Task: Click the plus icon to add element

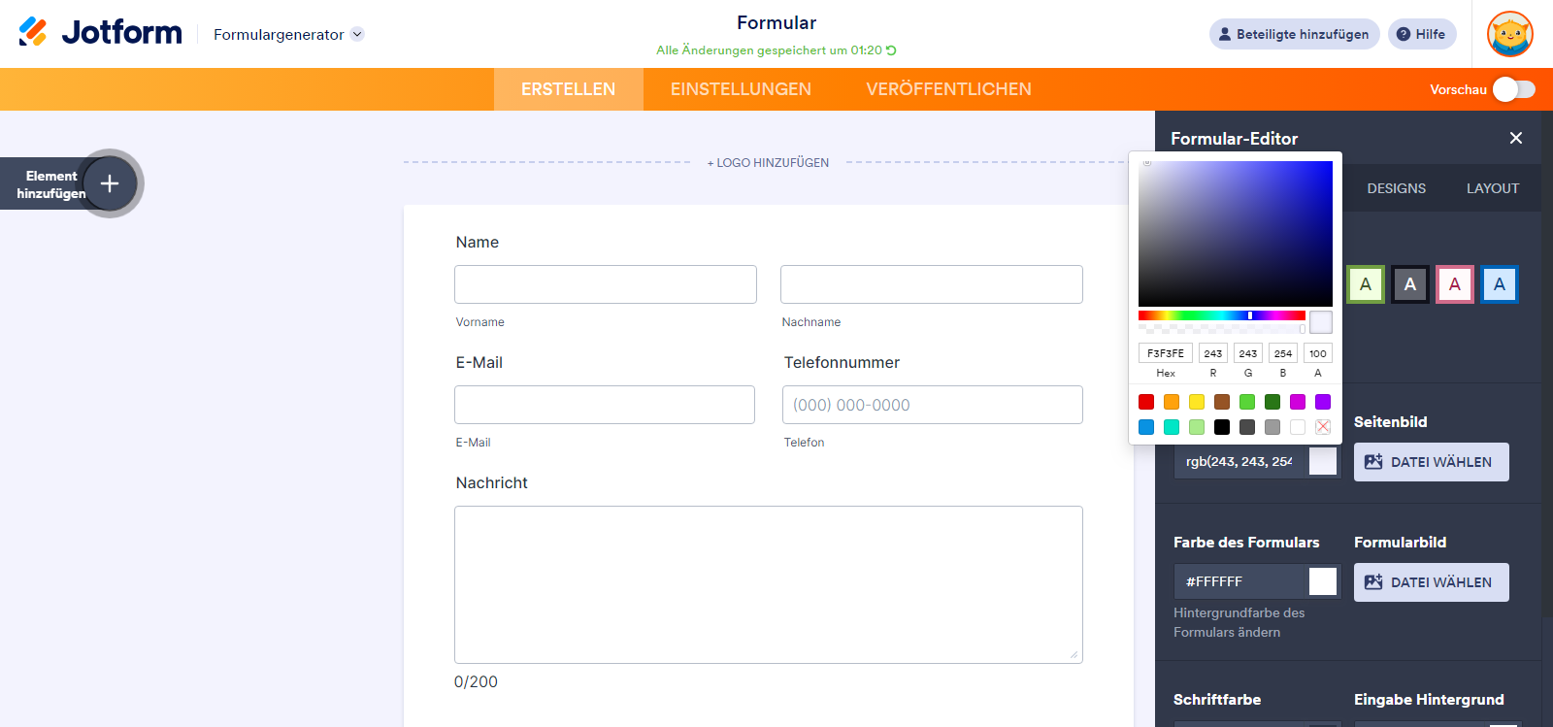Action: click(110, 183)
